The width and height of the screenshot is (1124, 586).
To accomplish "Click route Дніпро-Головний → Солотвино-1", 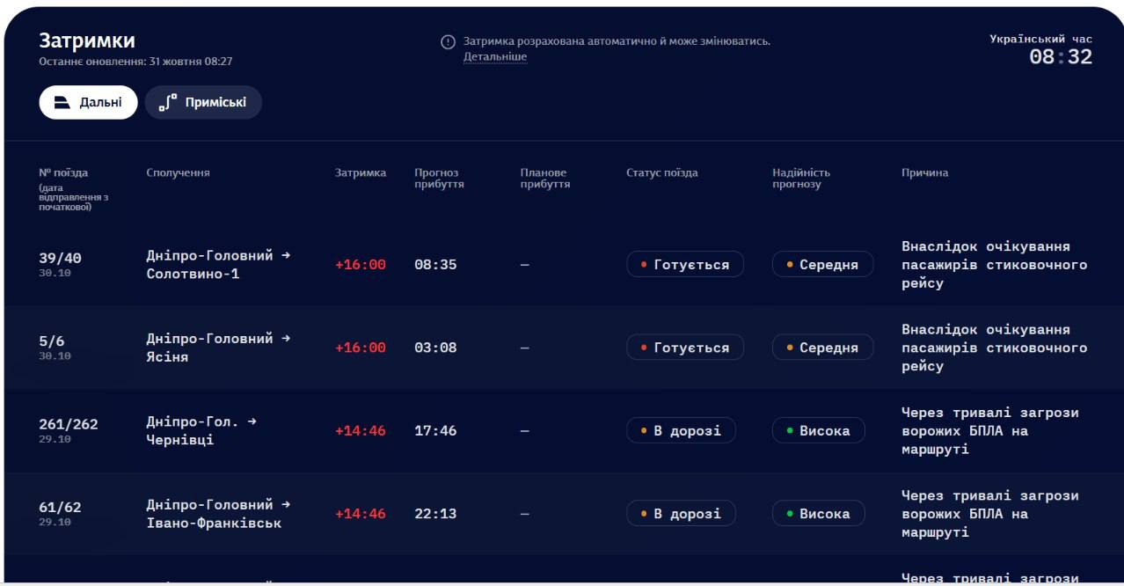I will click(218, 265).
